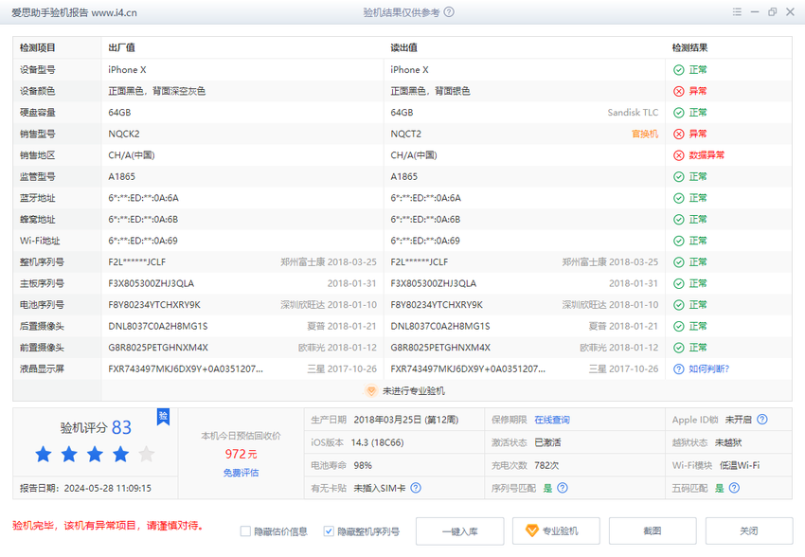Screen dimensions: 805x557
Task: Click the 截图 screenshot button
Action: coord(653,531)
